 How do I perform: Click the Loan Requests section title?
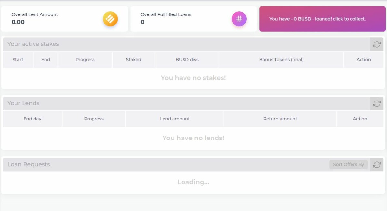coord(29,164)
